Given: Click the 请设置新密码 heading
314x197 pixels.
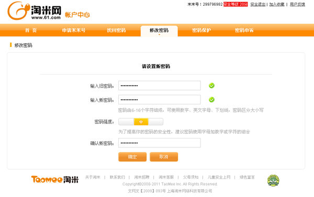Looking at the screenshot, I should tap(156, 66).
